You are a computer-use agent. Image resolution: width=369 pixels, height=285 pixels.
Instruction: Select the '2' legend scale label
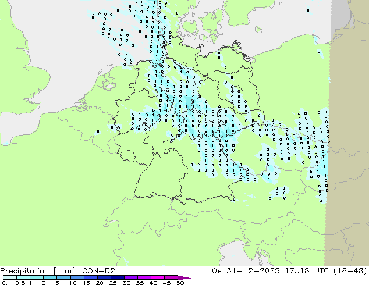(x=44, y=283)
